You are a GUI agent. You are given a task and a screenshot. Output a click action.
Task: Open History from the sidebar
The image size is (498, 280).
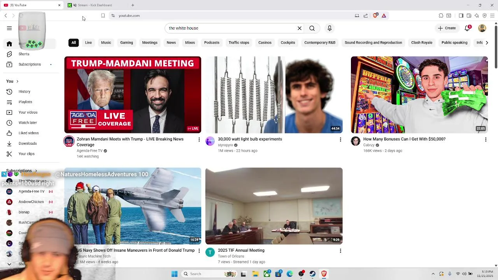click(x=24, y=91)
